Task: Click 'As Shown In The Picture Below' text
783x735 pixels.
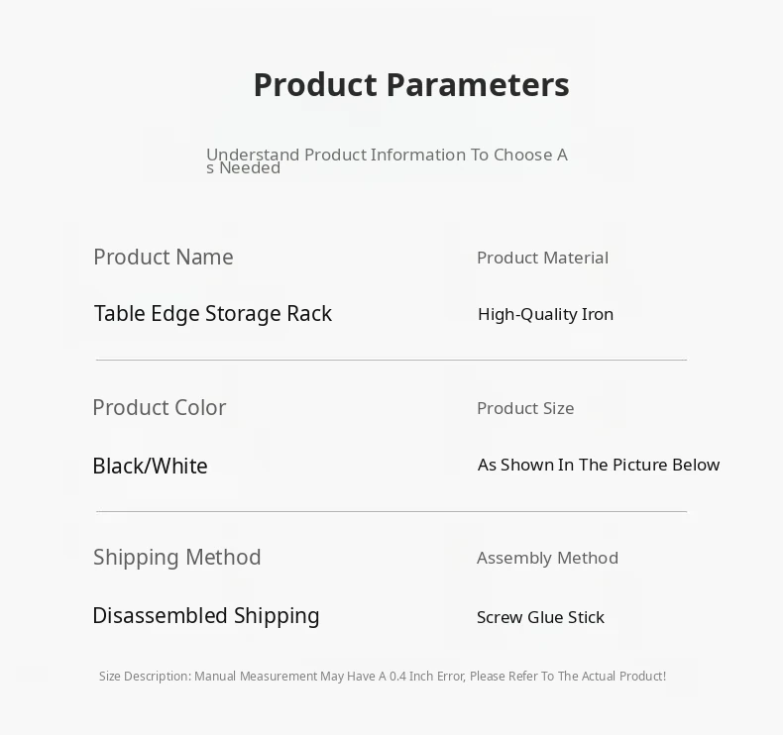Action: (599, 465)
